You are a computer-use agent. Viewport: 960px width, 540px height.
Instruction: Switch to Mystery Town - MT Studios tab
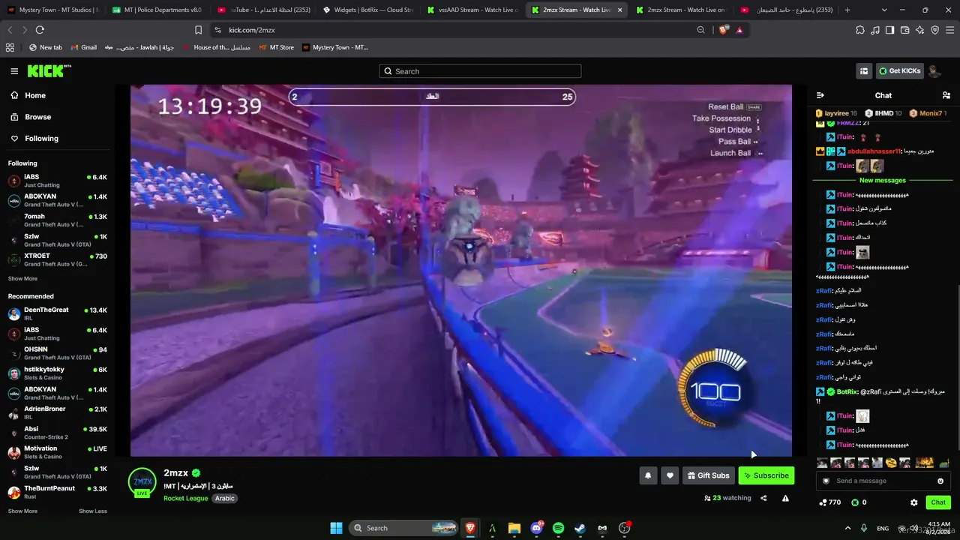(52, 10)
